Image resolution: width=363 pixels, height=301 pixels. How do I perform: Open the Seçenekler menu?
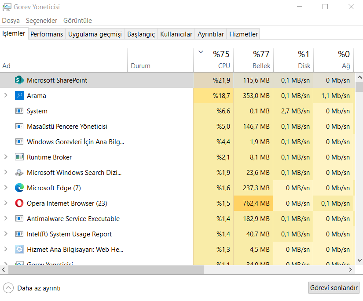click(x=41, y=21)
